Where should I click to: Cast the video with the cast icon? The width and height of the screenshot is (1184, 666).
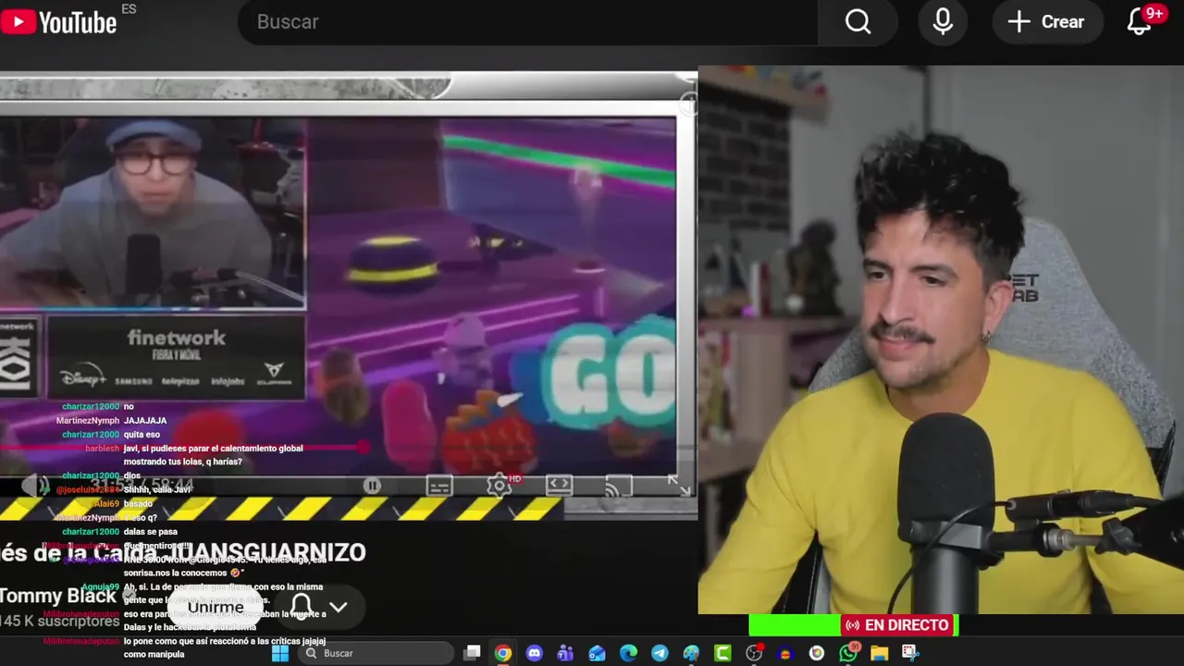[618, 486]
